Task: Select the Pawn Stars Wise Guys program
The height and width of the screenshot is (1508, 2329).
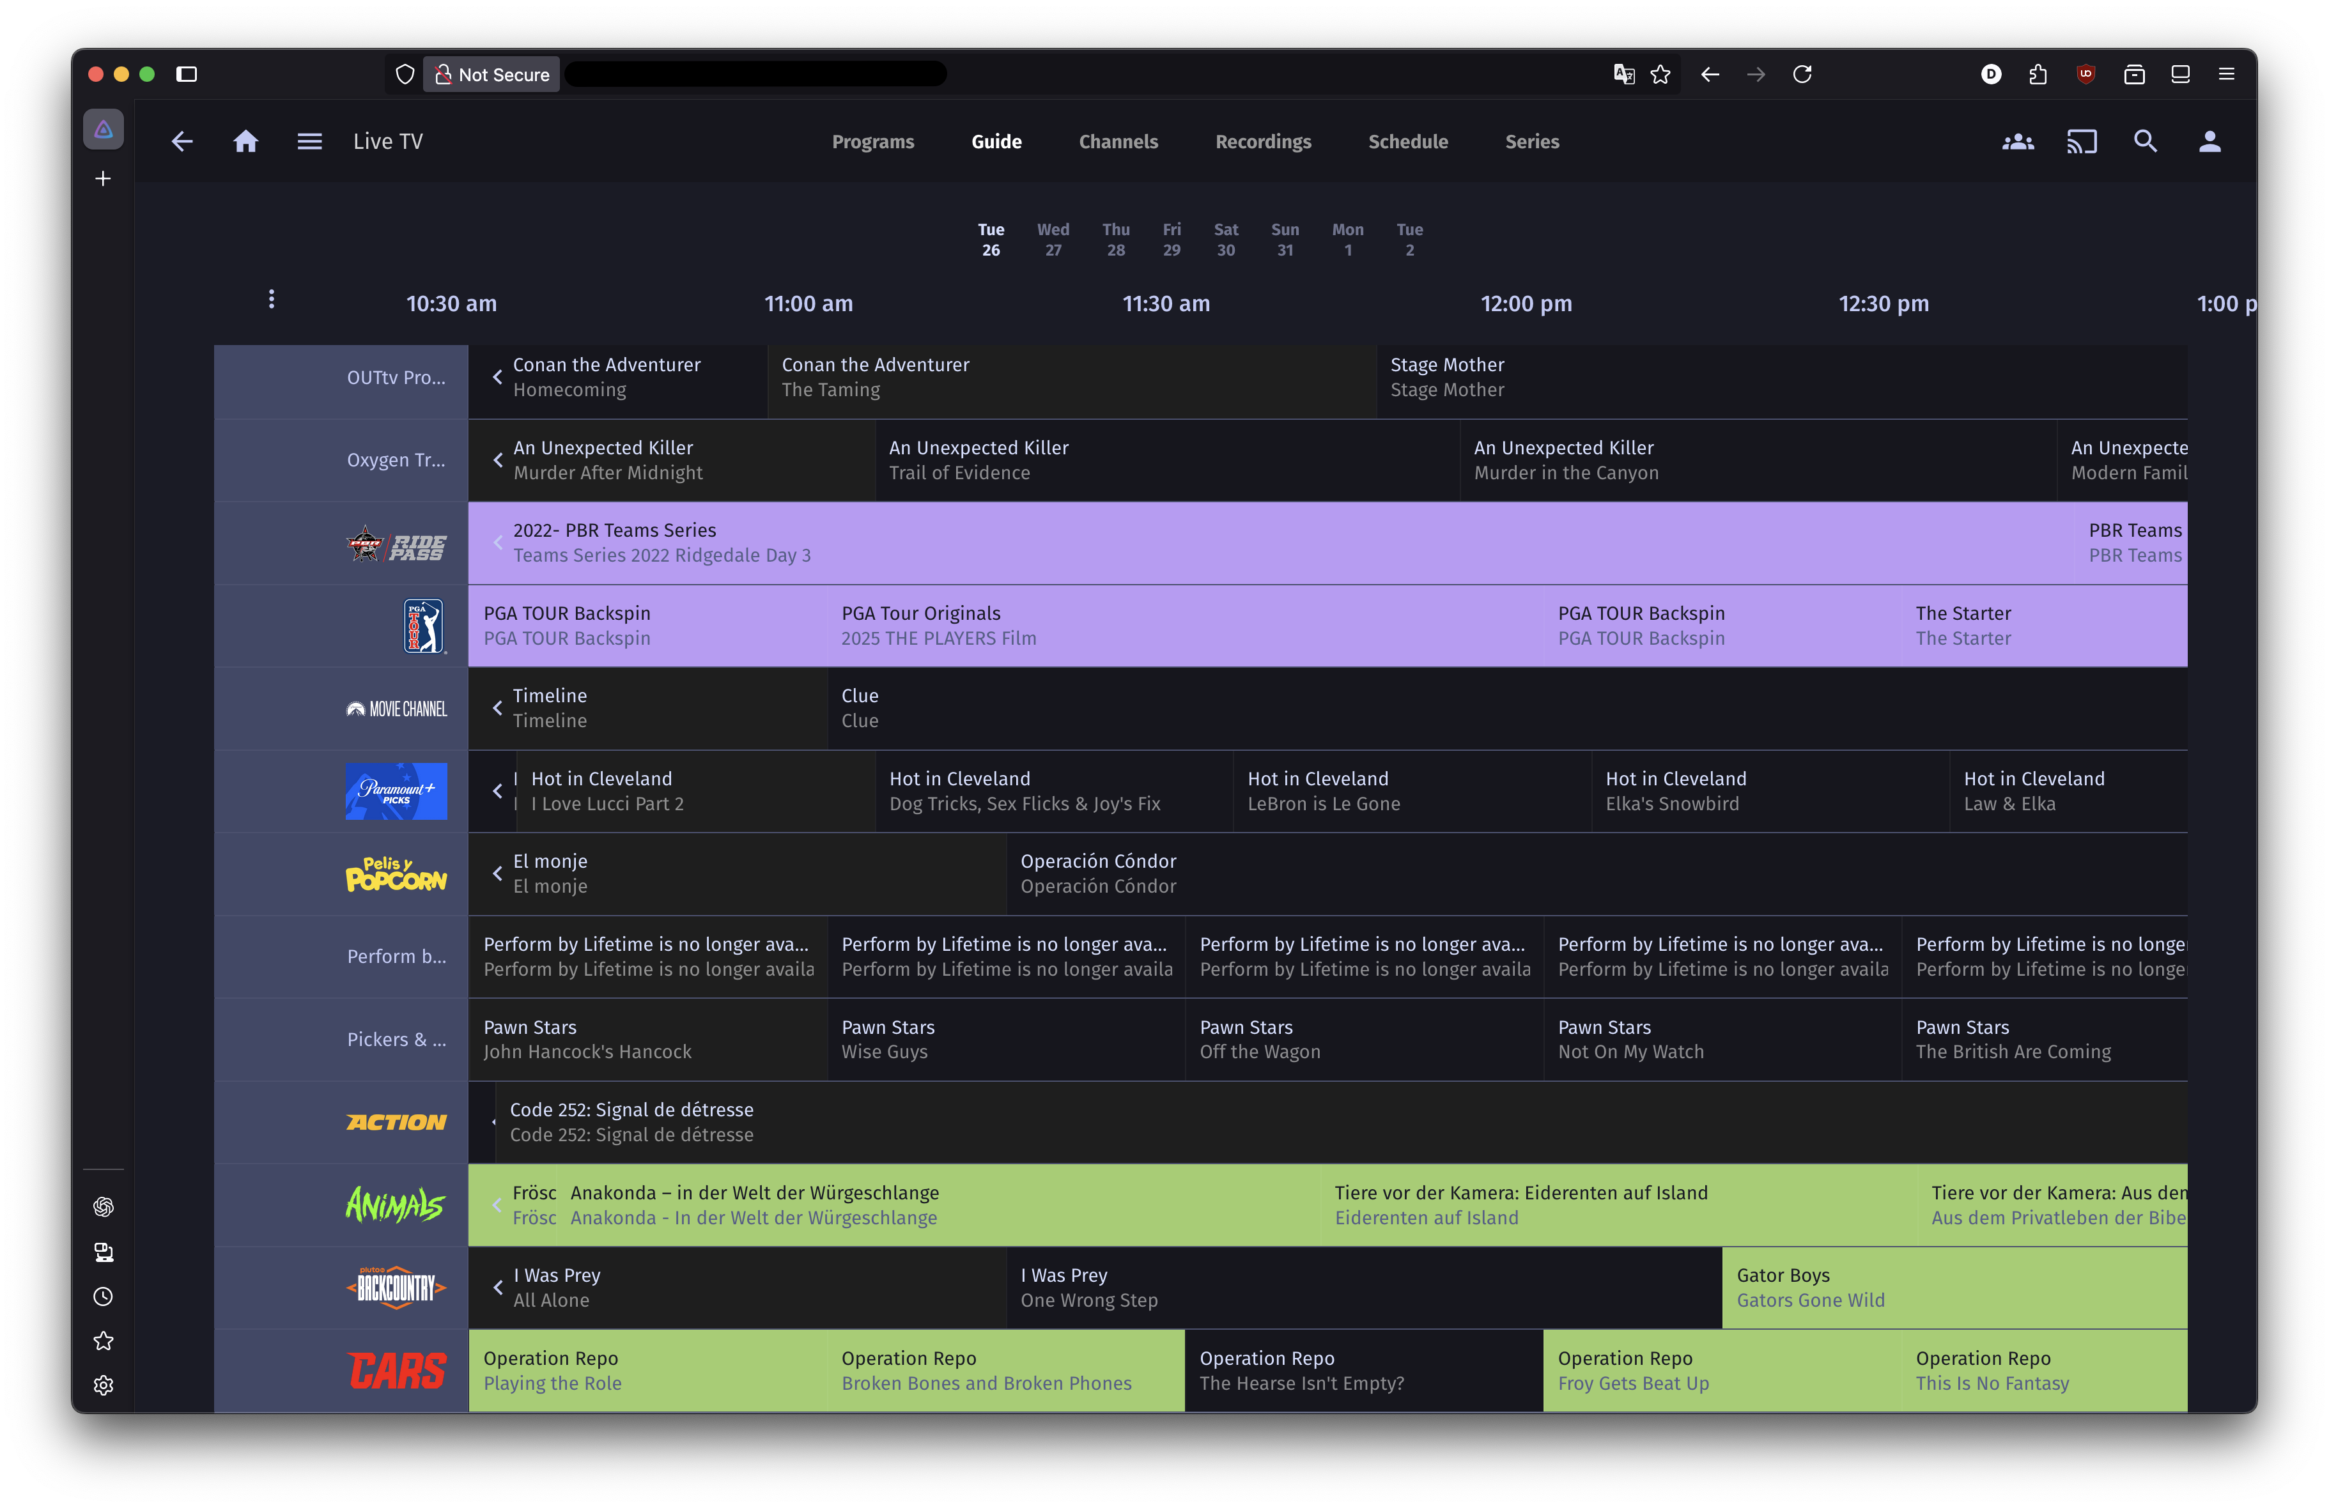Action: click(x=1007, y=1039)
